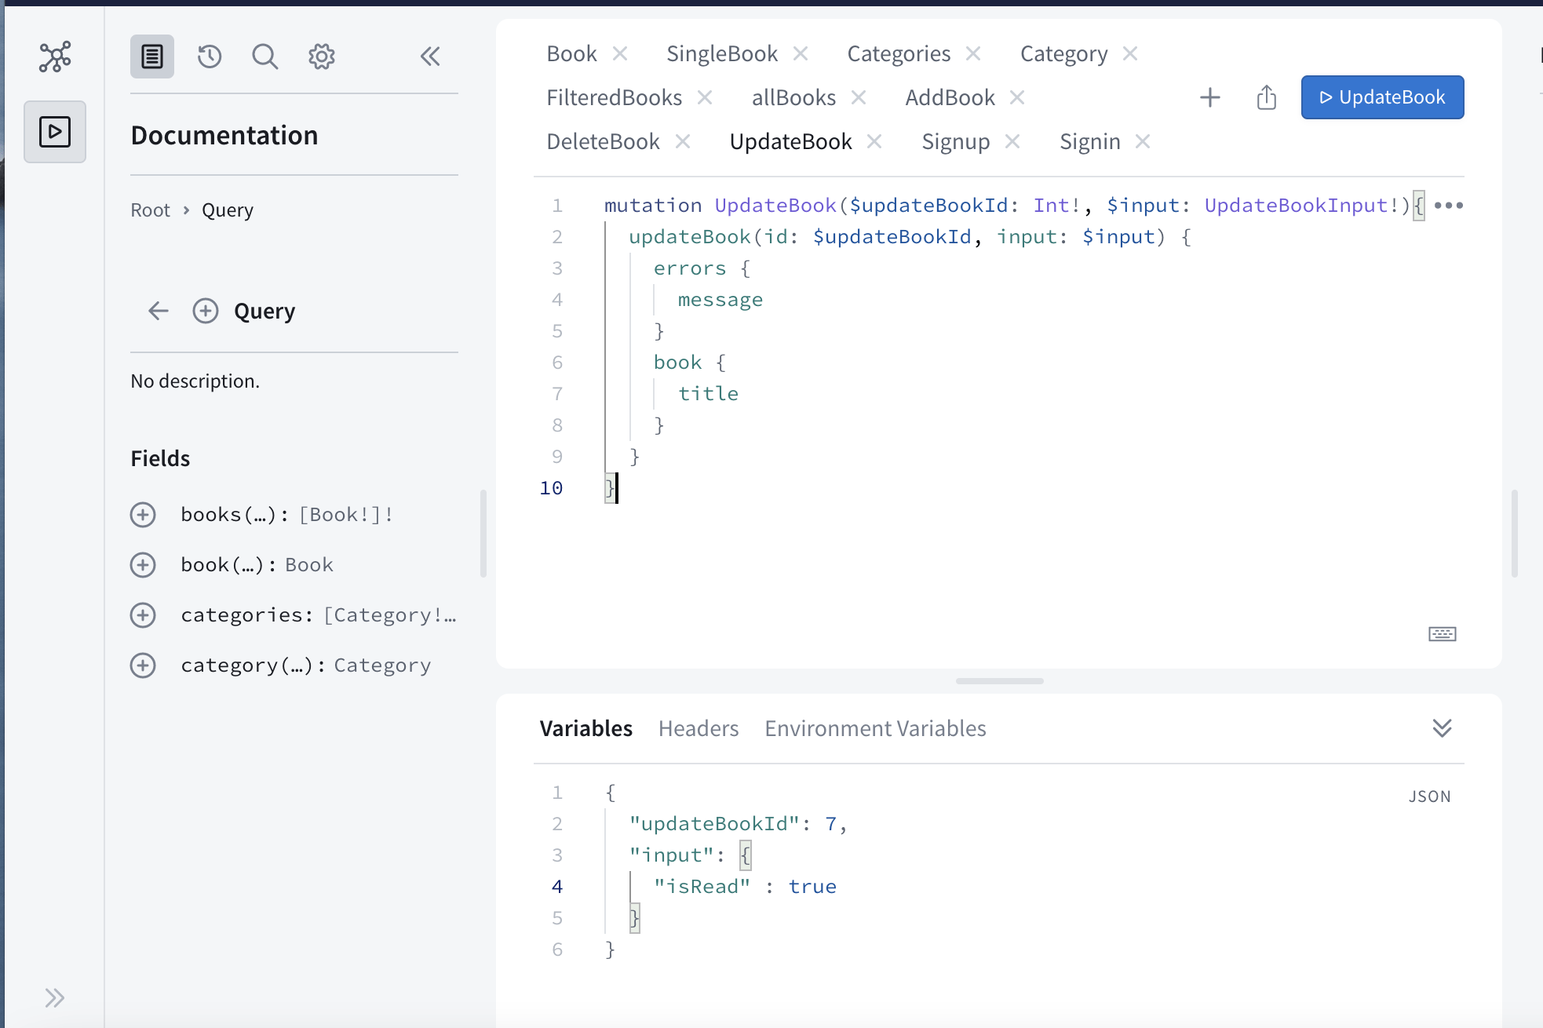Click the isRead variable value 'true'
The width and height of the screenshot is (1543, 1028).
tap(812, 887)
